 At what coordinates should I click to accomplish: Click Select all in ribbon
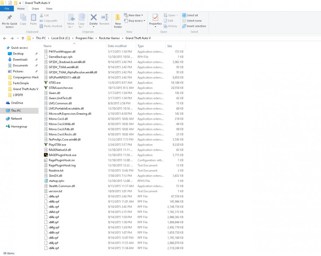[x=190, y=15]
